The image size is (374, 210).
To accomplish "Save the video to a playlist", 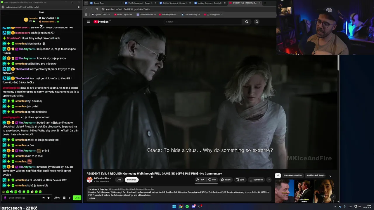I will [240, 180].
